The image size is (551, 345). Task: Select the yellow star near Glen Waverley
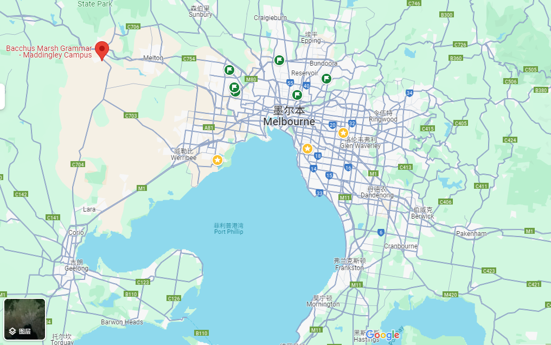(x=343, y=133)
